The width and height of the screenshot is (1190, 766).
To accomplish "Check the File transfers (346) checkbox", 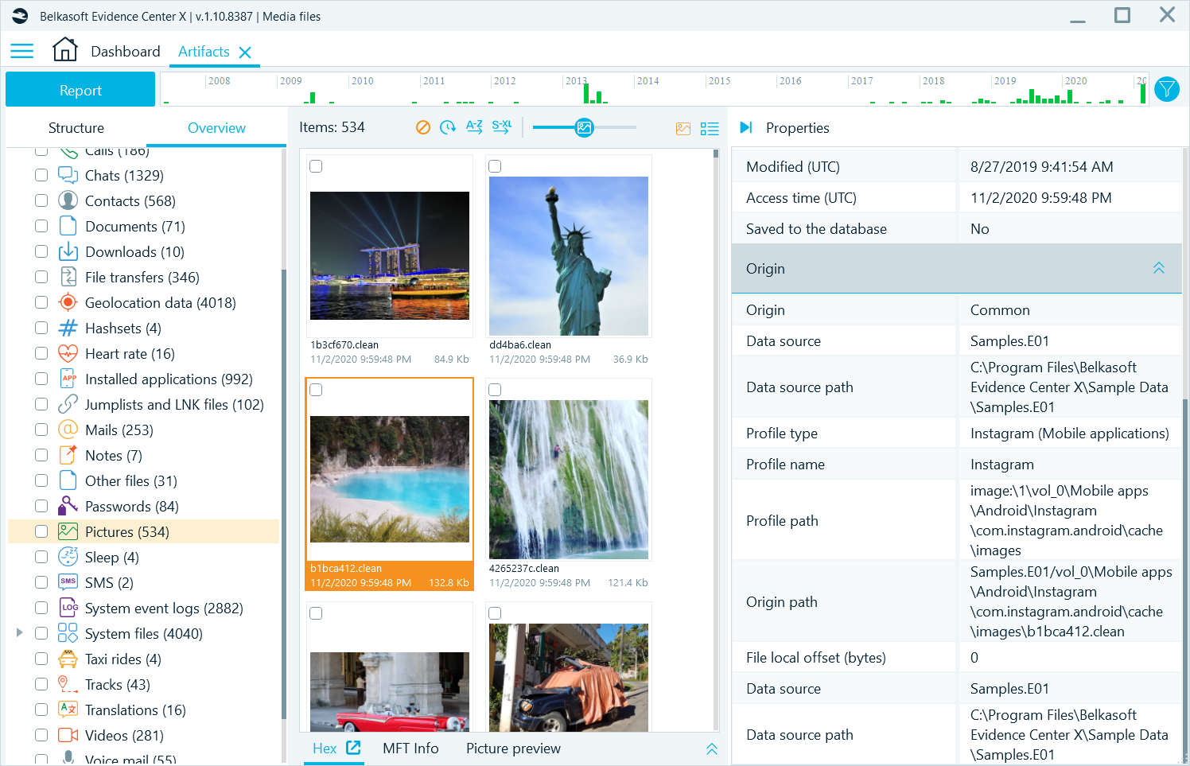I will 41,277.
